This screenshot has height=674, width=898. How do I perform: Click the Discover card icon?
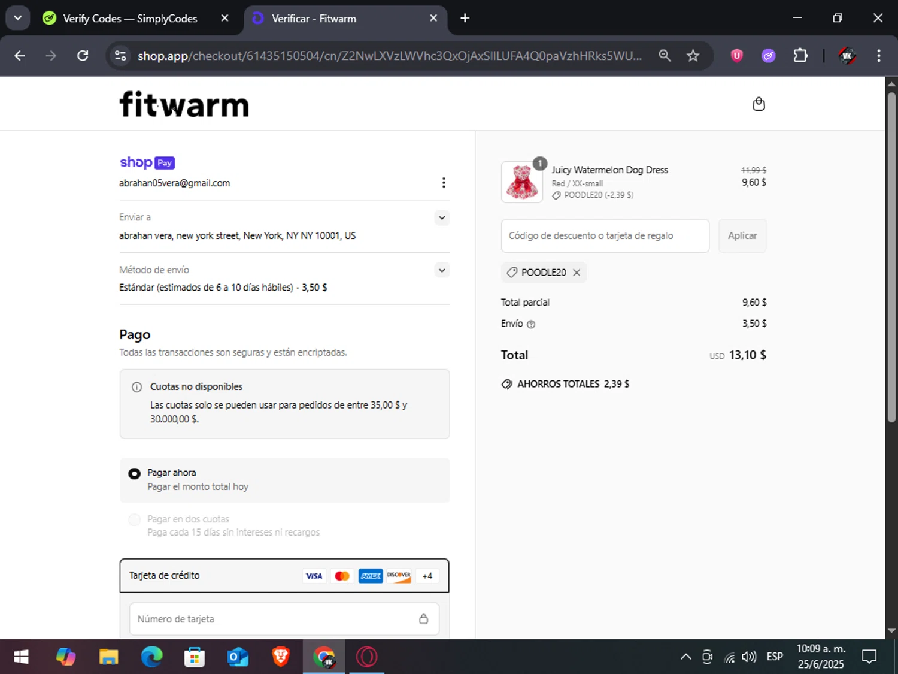(399, 576)
